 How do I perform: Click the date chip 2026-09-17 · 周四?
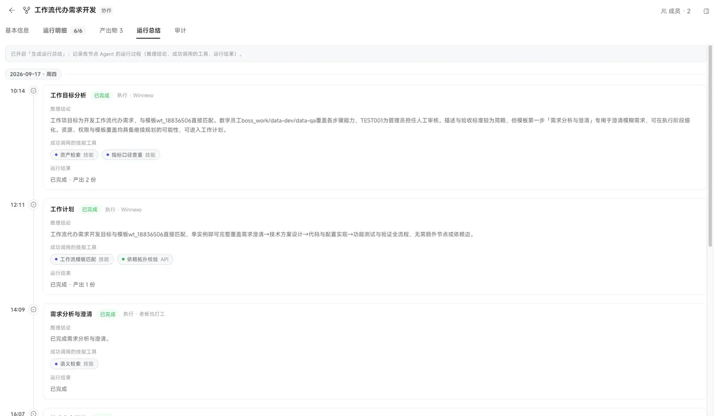point(33,74)
